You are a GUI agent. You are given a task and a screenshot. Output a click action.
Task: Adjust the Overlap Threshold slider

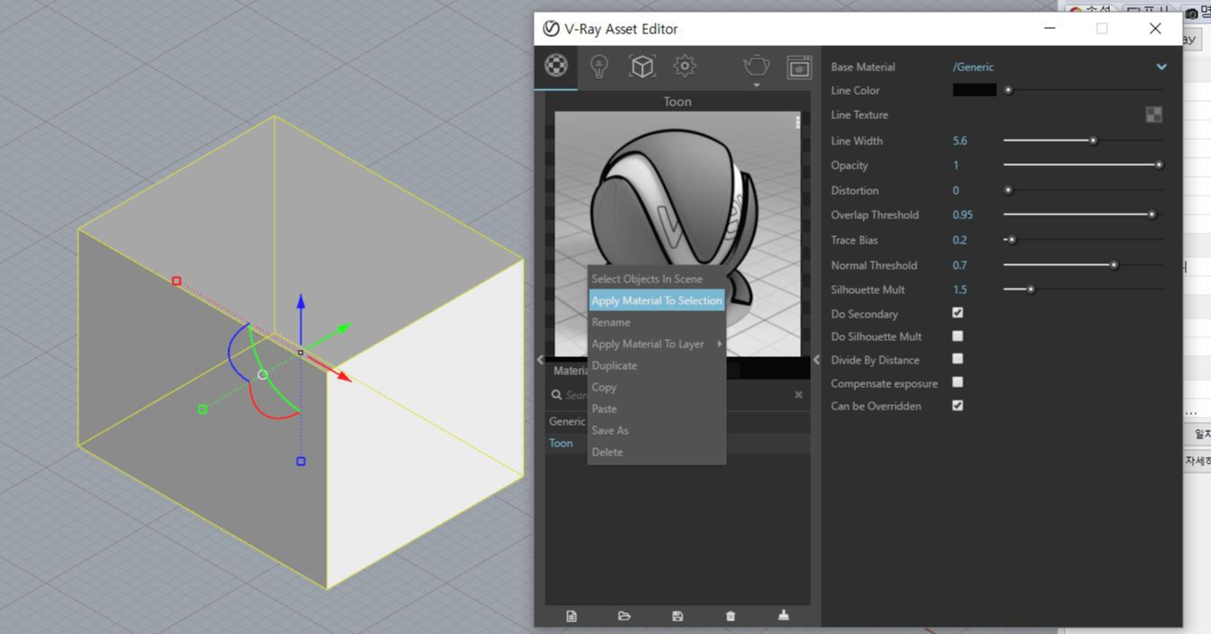1084,215
